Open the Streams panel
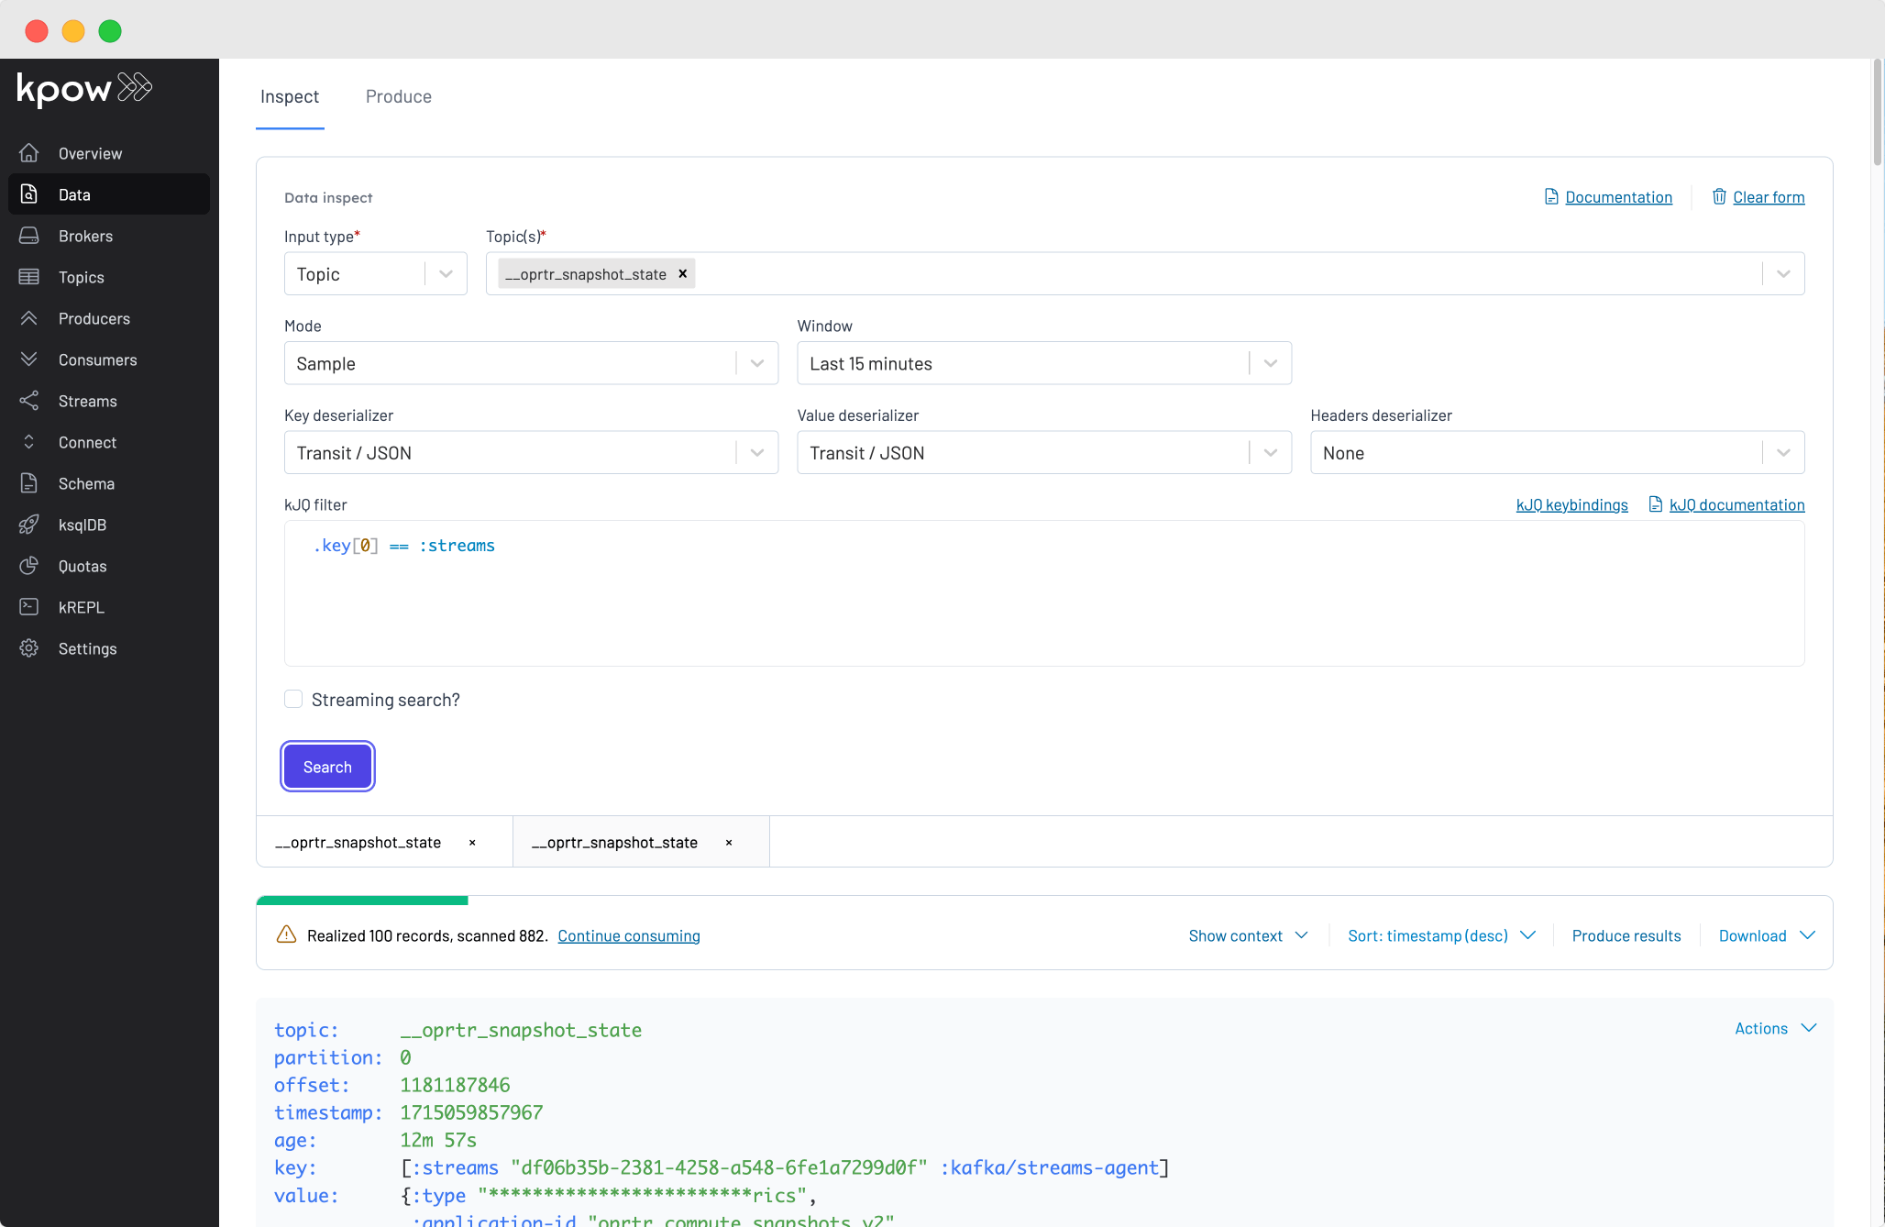Screen dimensions: 1885x1227 click(x=85, y=400)
